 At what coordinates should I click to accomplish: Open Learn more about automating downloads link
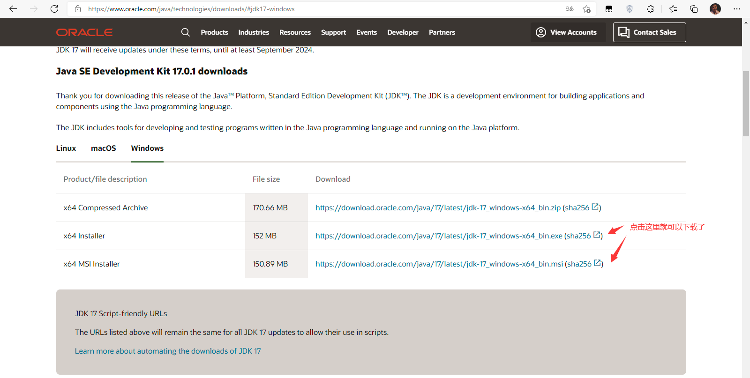point(168,351)
